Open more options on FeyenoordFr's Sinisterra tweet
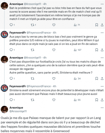The image size is (105, 133). point(102,86)
